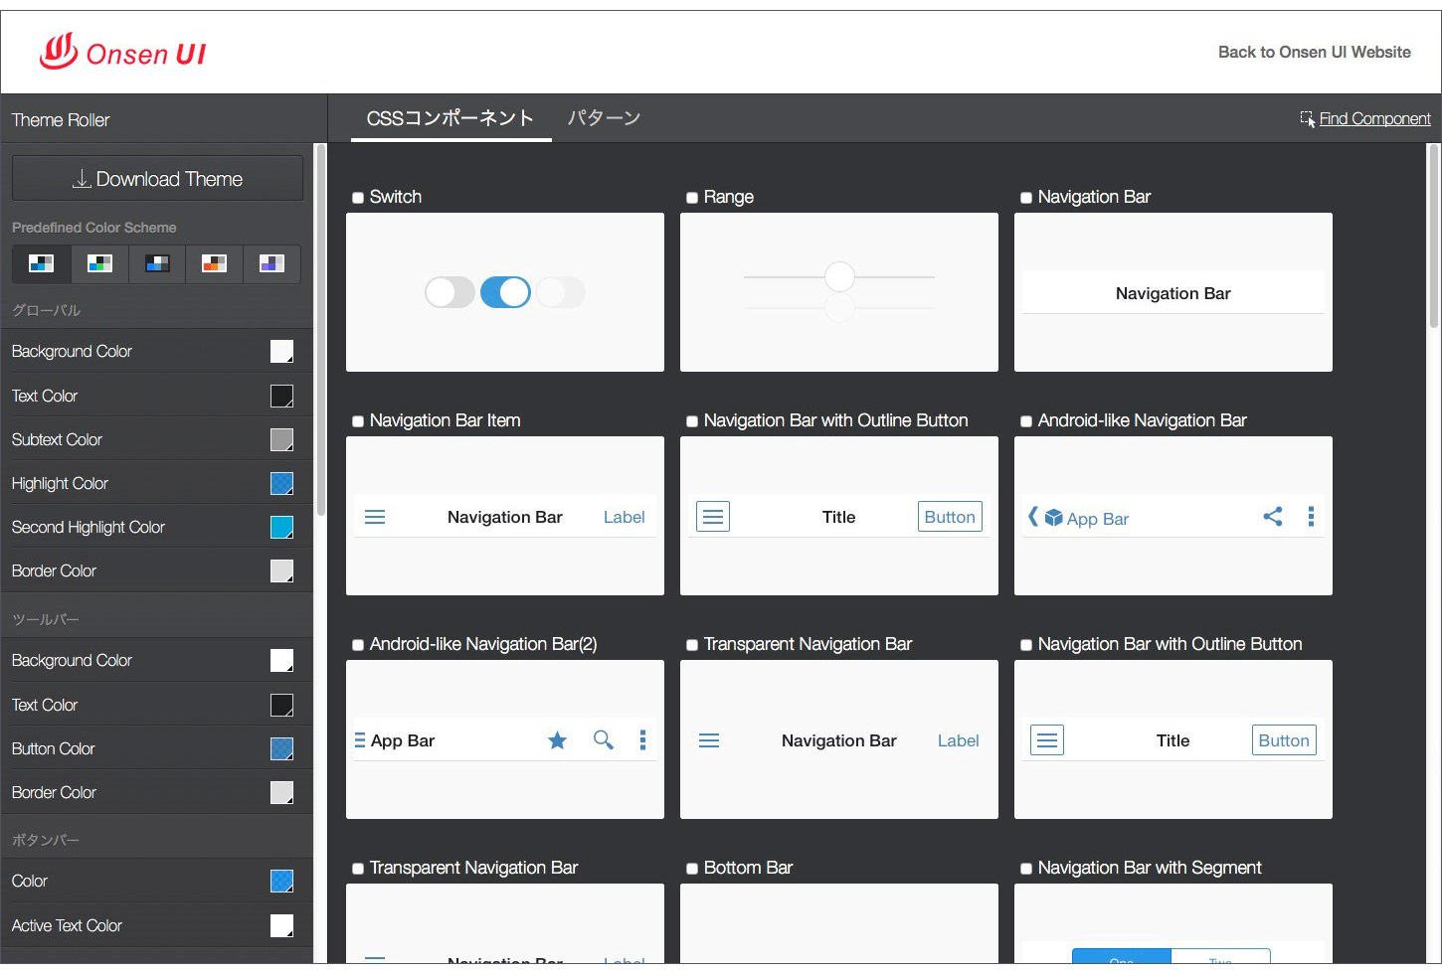Click the Predefined Color Scheme label
Viewport: 1442px width, 974px height.
click(x=94, y=228)
